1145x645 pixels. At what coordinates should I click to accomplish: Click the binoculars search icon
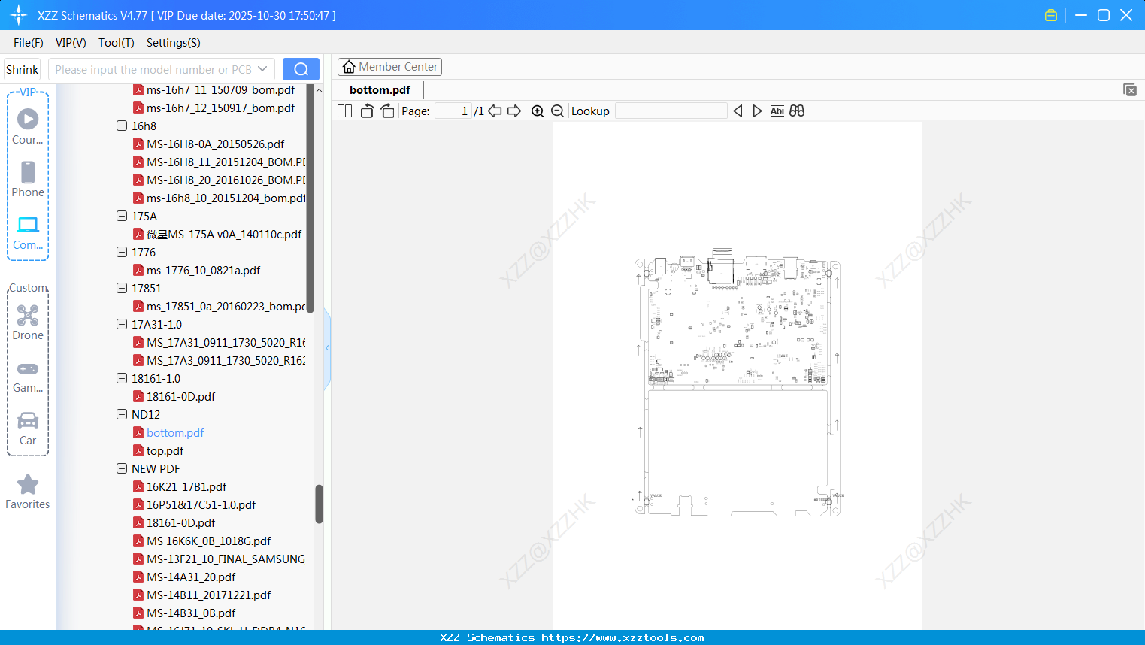797,111
